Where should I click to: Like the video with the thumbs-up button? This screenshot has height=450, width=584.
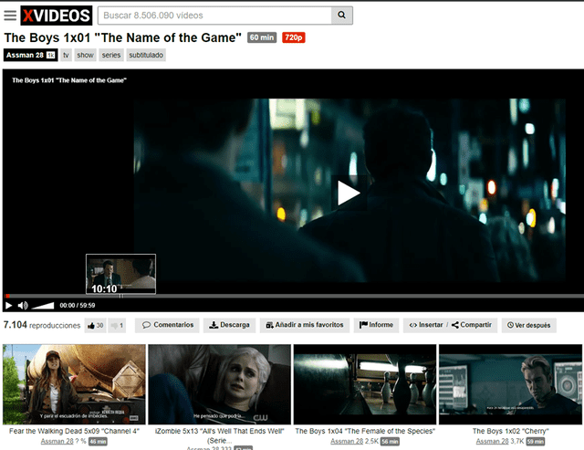[x=95, y=325]
